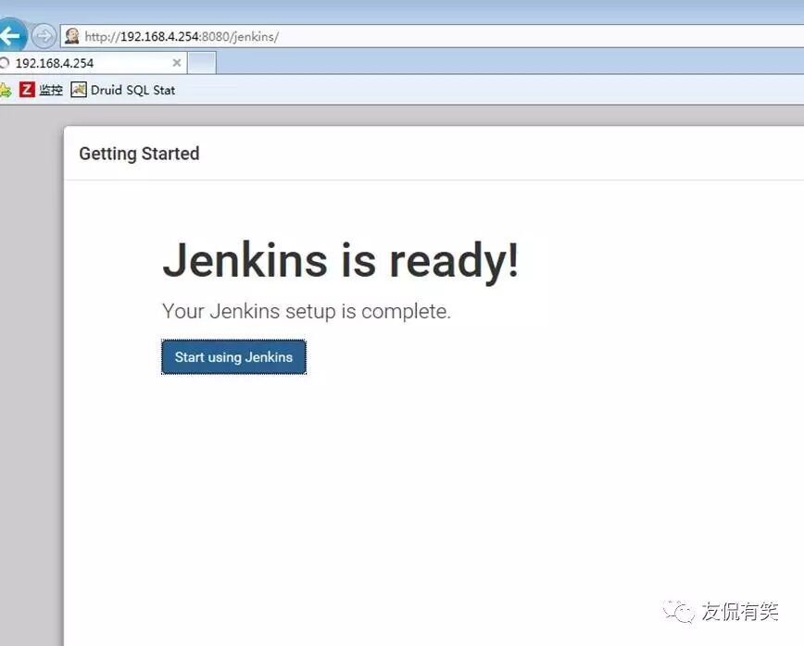
Task: Click the Druid bookmark favicon
Action: [x=79, y=90]
